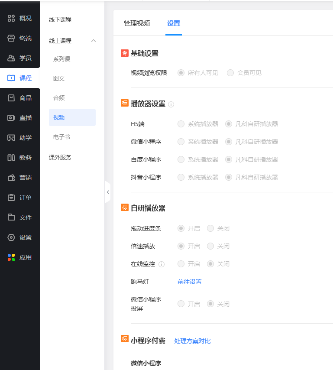Select the 学员 students icon

[11, 58]
